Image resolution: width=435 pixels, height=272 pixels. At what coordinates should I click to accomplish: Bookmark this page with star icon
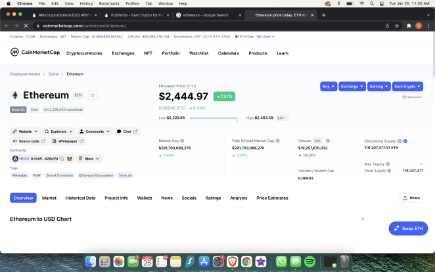click(397, 26)
